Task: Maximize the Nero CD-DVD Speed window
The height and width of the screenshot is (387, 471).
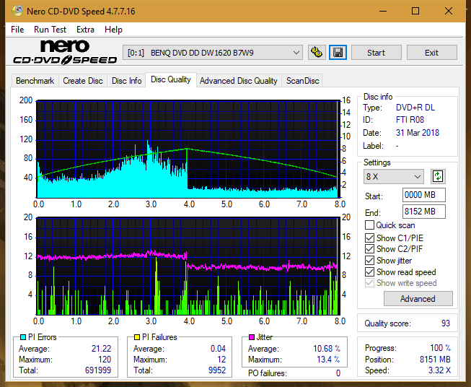Action: [x=415, y=12]
